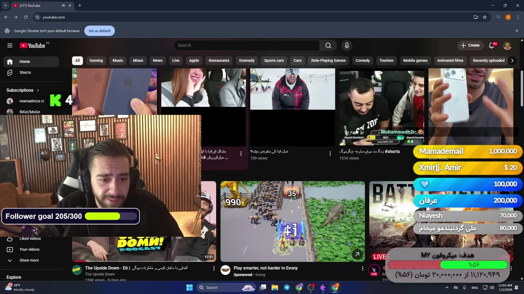Start voice search with microphone icon
The image size is (524, 294).
347,45
